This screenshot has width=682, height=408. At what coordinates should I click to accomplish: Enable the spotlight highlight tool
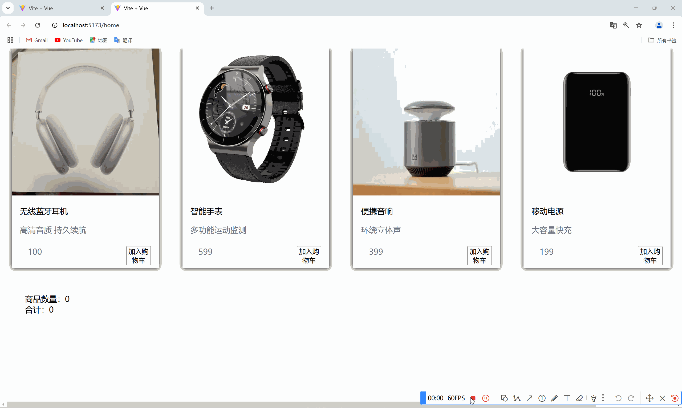click(593, 398)
